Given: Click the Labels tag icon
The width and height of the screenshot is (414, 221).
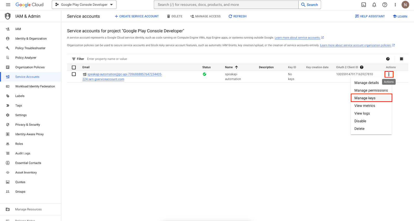Looking at the screenshot, I should click(8, 96).
